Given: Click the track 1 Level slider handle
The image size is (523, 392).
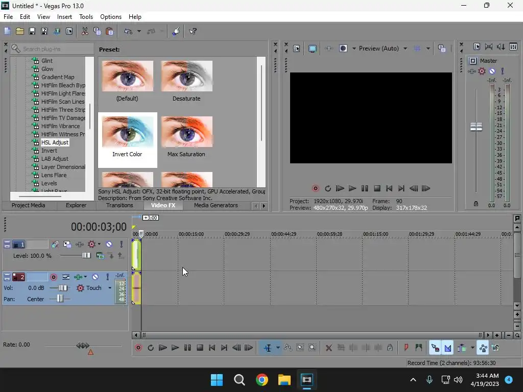Looking at the screenshot, I should coord(86,256).
